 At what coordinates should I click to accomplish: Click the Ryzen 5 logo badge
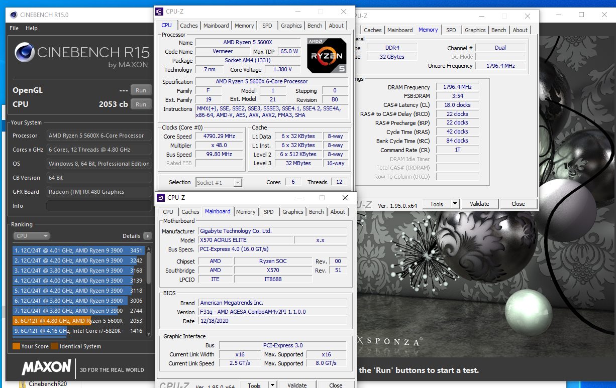point(327,56)
